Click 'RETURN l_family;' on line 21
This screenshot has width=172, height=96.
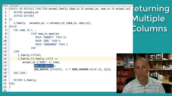(25, 80)
